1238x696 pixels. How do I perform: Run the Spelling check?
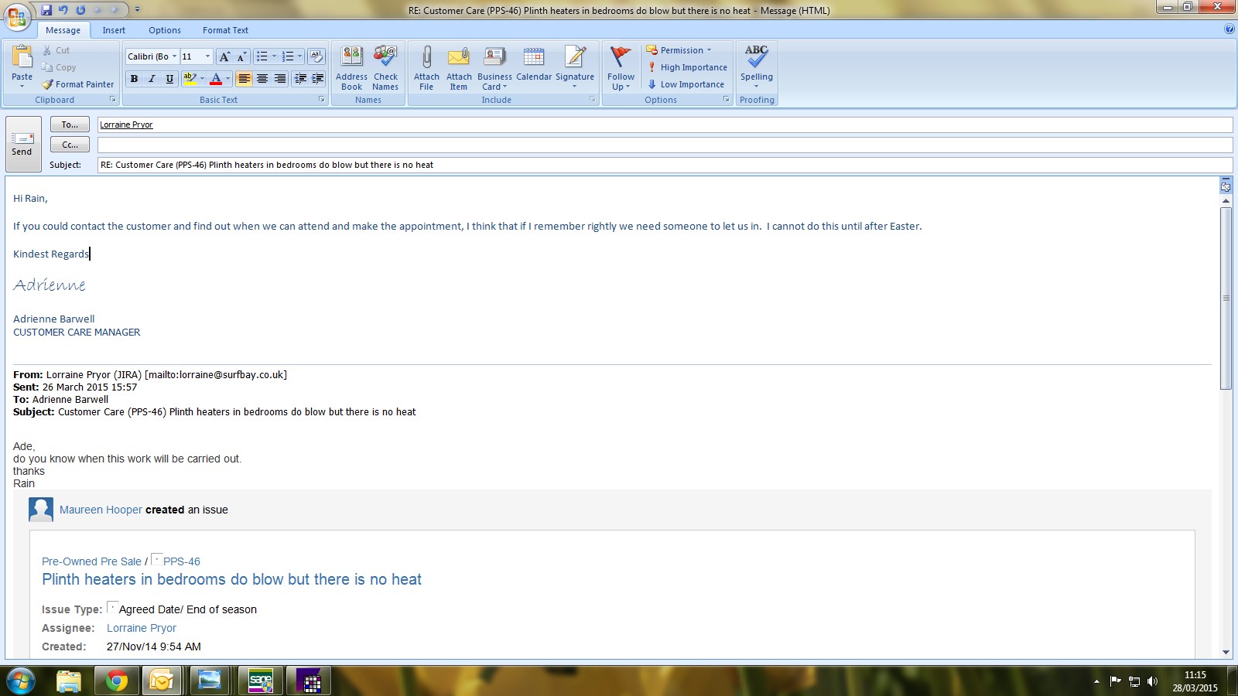(757, 68)
